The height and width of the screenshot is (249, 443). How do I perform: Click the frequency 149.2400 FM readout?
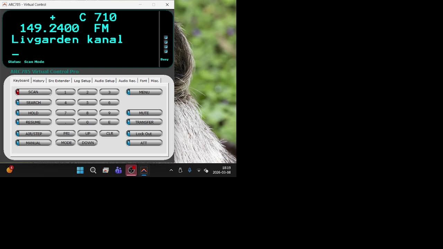point(64,28)
